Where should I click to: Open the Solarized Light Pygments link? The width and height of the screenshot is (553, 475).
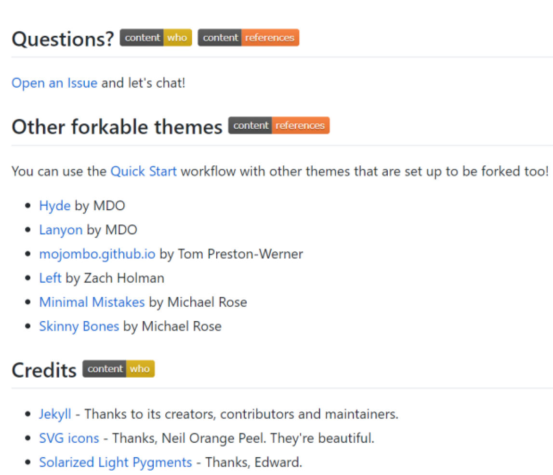tap(116, 462)
